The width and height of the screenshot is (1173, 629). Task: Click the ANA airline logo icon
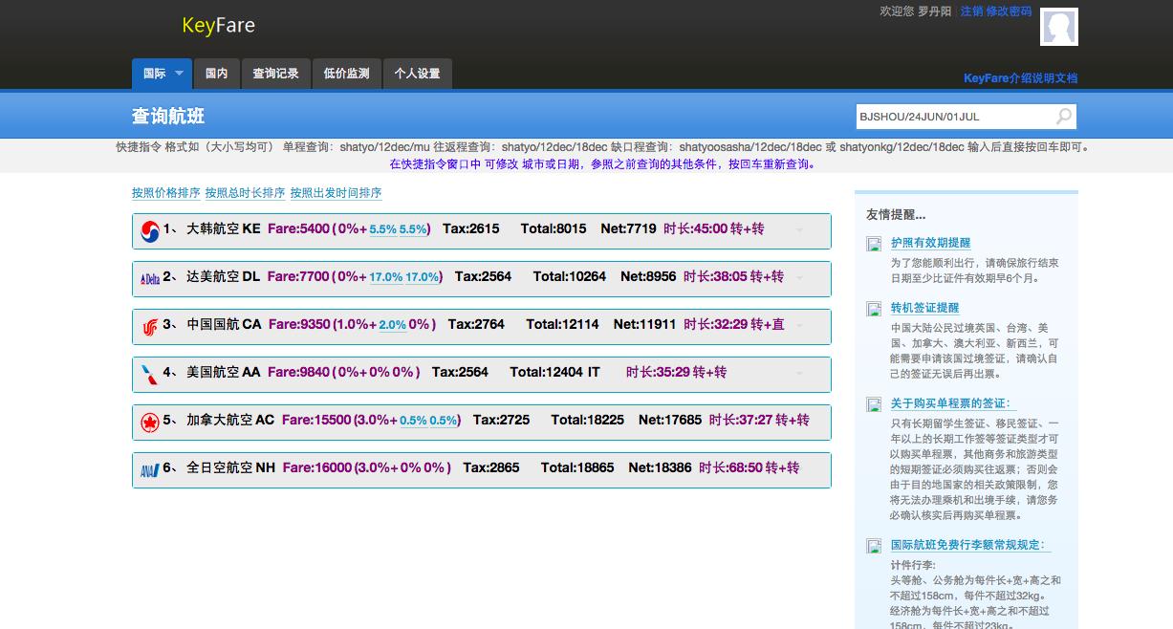click(149, 469)
